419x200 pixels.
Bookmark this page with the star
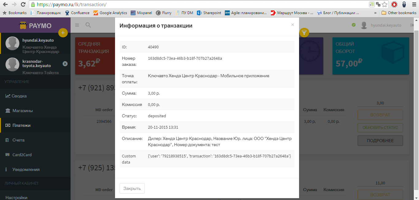point(385,5)
